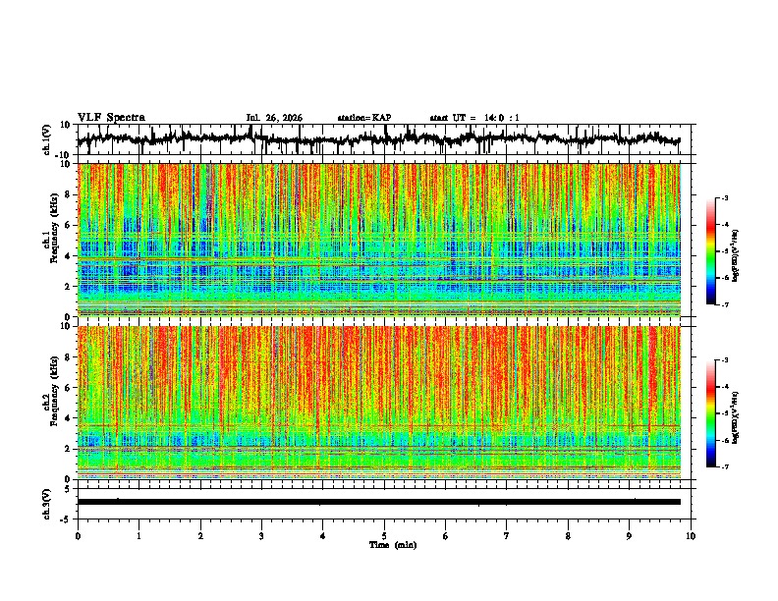
Task: Click the black ch.3 voltage trace band
Action: (x=379, y=502)
